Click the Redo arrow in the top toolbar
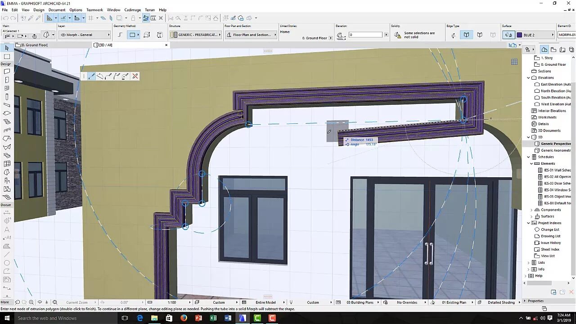This screenshot has width=576, height=324. point(13,18)
